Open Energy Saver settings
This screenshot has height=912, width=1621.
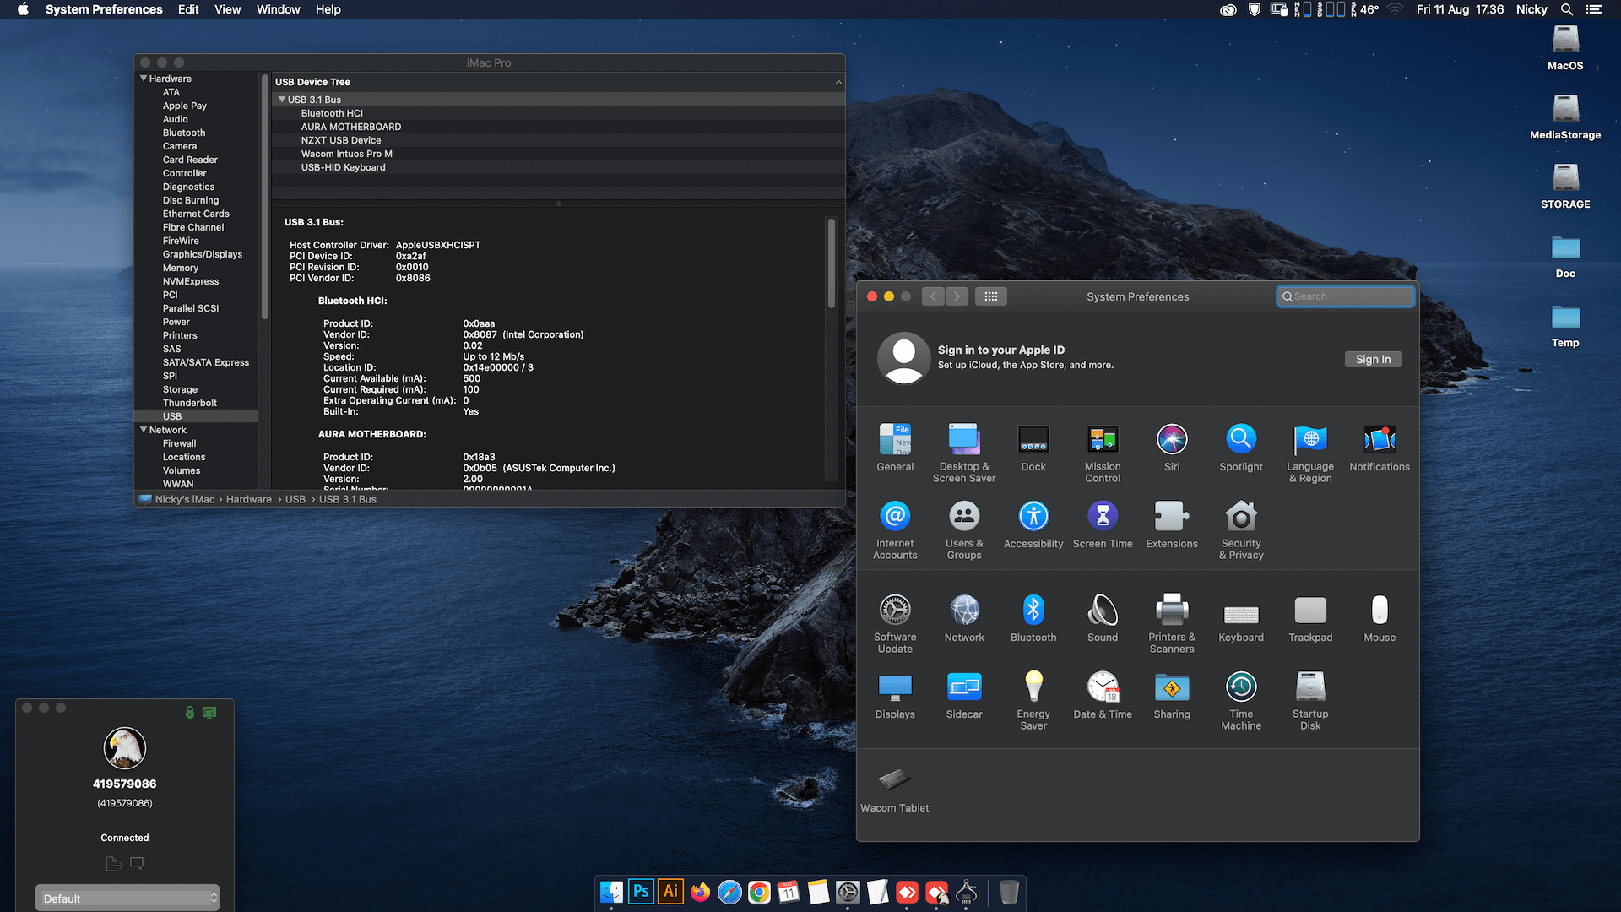1033,701
